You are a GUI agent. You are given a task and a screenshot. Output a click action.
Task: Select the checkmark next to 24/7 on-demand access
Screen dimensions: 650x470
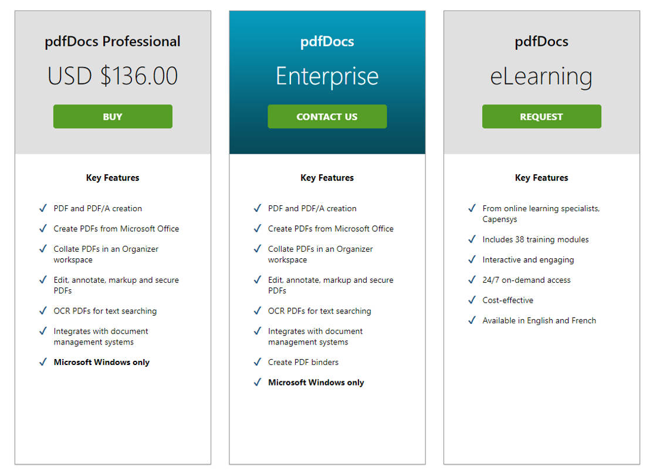[472, 280]
